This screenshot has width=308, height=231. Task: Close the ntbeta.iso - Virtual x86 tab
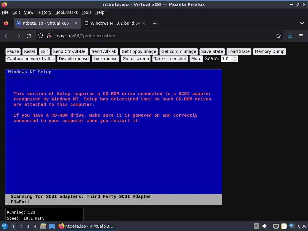76,23
